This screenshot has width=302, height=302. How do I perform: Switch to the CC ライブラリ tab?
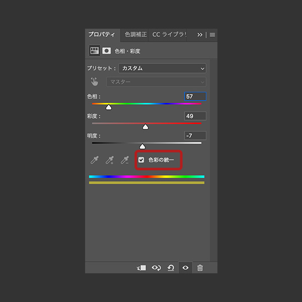(x=169, y=35)
